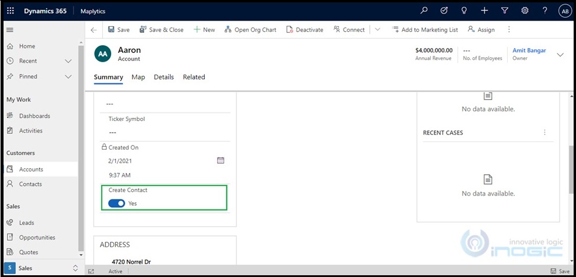This screenshot has height=277, width=576.
Task: Open the Created On calendar picker
Action: (x=221, y=160)
